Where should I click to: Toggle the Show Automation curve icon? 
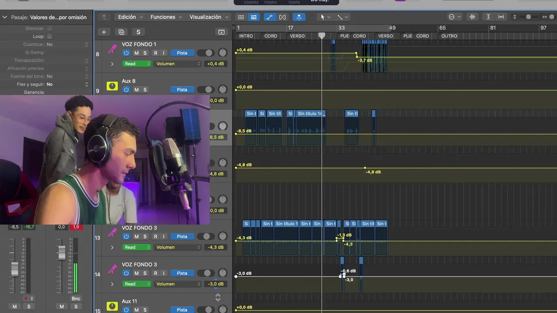click(269, 17)
